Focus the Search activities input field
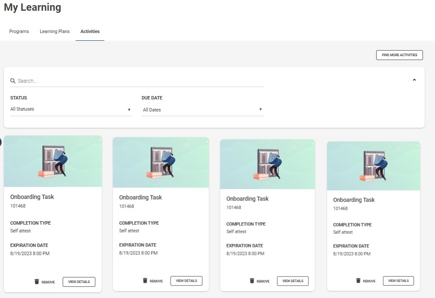 tap(137, 81)
